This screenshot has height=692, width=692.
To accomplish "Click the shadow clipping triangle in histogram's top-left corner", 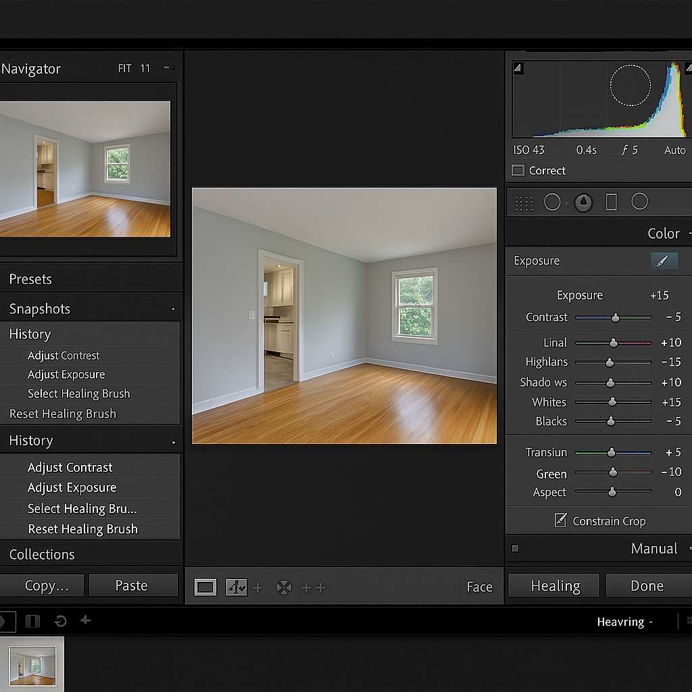I will point(518,68).
